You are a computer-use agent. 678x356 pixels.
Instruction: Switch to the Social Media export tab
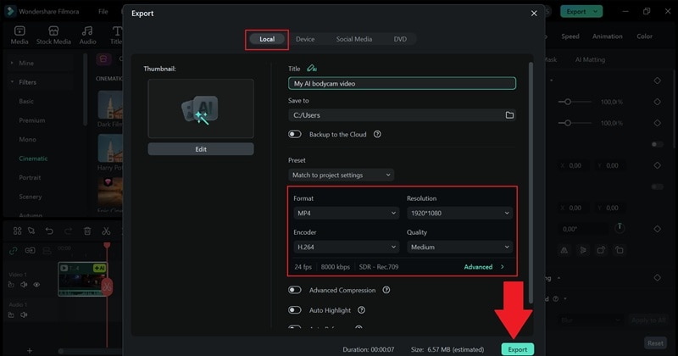coord(354,39)
